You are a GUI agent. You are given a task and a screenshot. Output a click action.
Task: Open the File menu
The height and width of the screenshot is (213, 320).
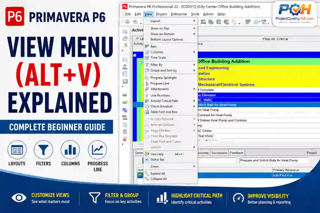coord(128,14)
